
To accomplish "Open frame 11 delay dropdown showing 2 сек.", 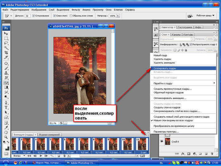I will point(147,152).
